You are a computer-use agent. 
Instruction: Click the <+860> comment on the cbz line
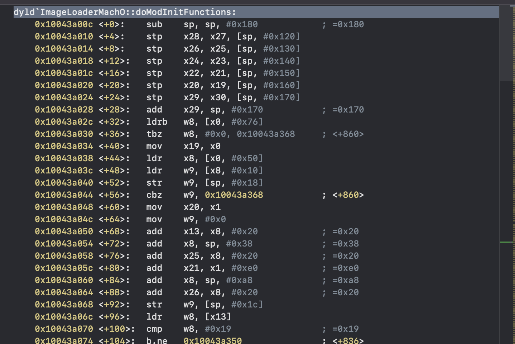348,195
